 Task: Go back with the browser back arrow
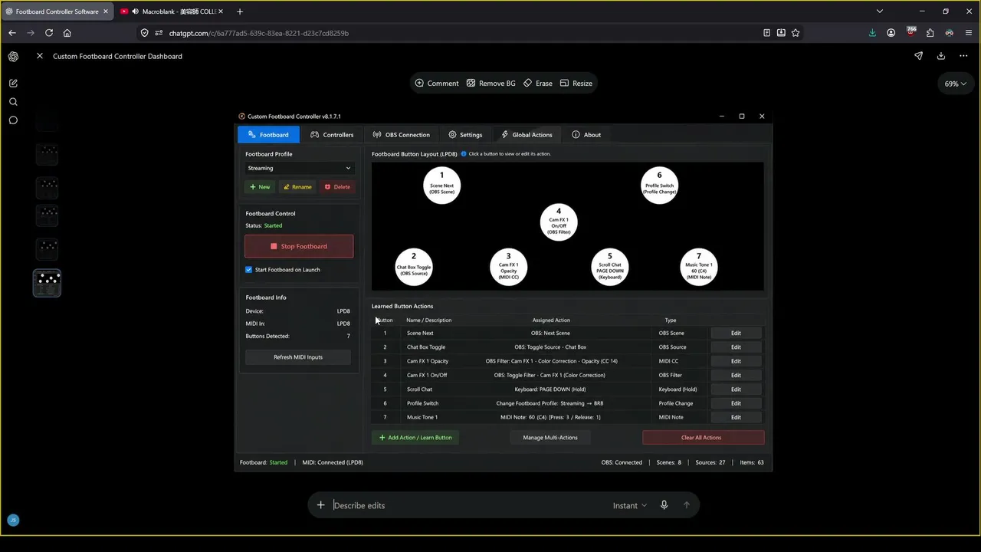click(12, 33)
